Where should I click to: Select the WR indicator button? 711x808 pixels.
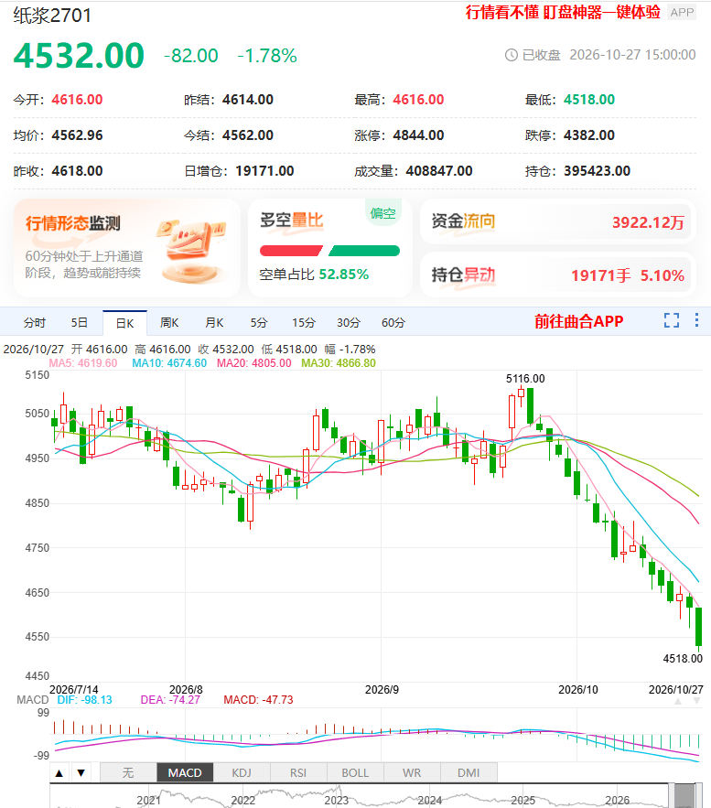point(412,773)
